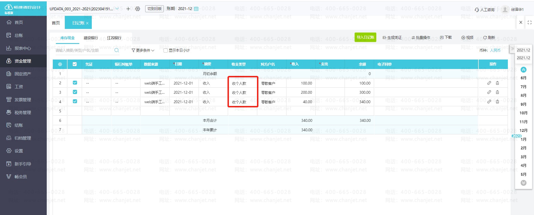Click the 切到旧版 button
Image resolution: width=534 pixels, height=215 pixels.
click(154, 9)
